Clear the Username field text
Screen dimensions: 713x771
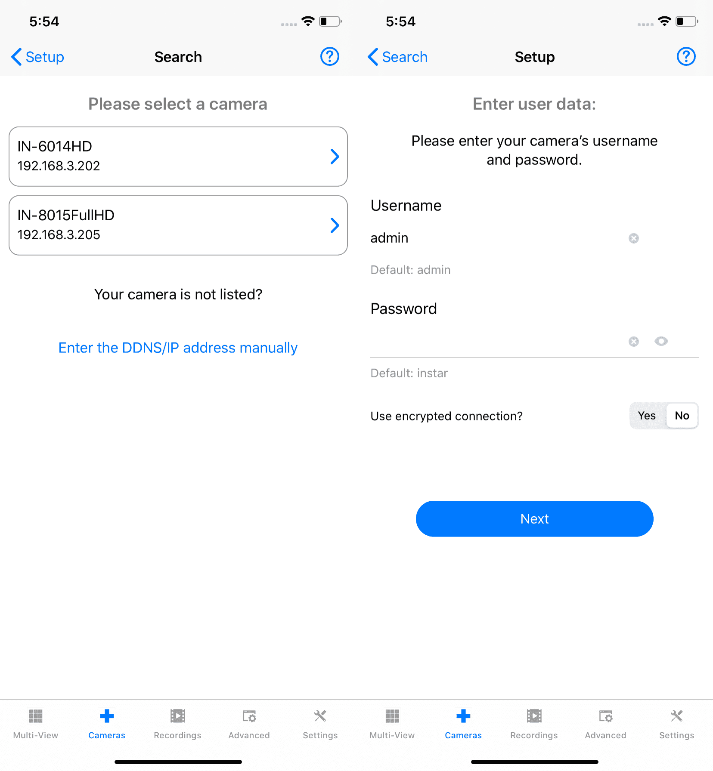pyautogui.click(x=634, y=238)
